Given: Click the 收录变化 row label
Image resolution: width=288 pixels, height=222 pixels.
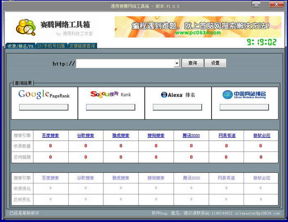Looking at the screenshot, I should point(22,188).
